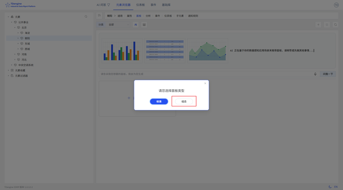
Task: Switch language to EN
Action: click(336, 187)
